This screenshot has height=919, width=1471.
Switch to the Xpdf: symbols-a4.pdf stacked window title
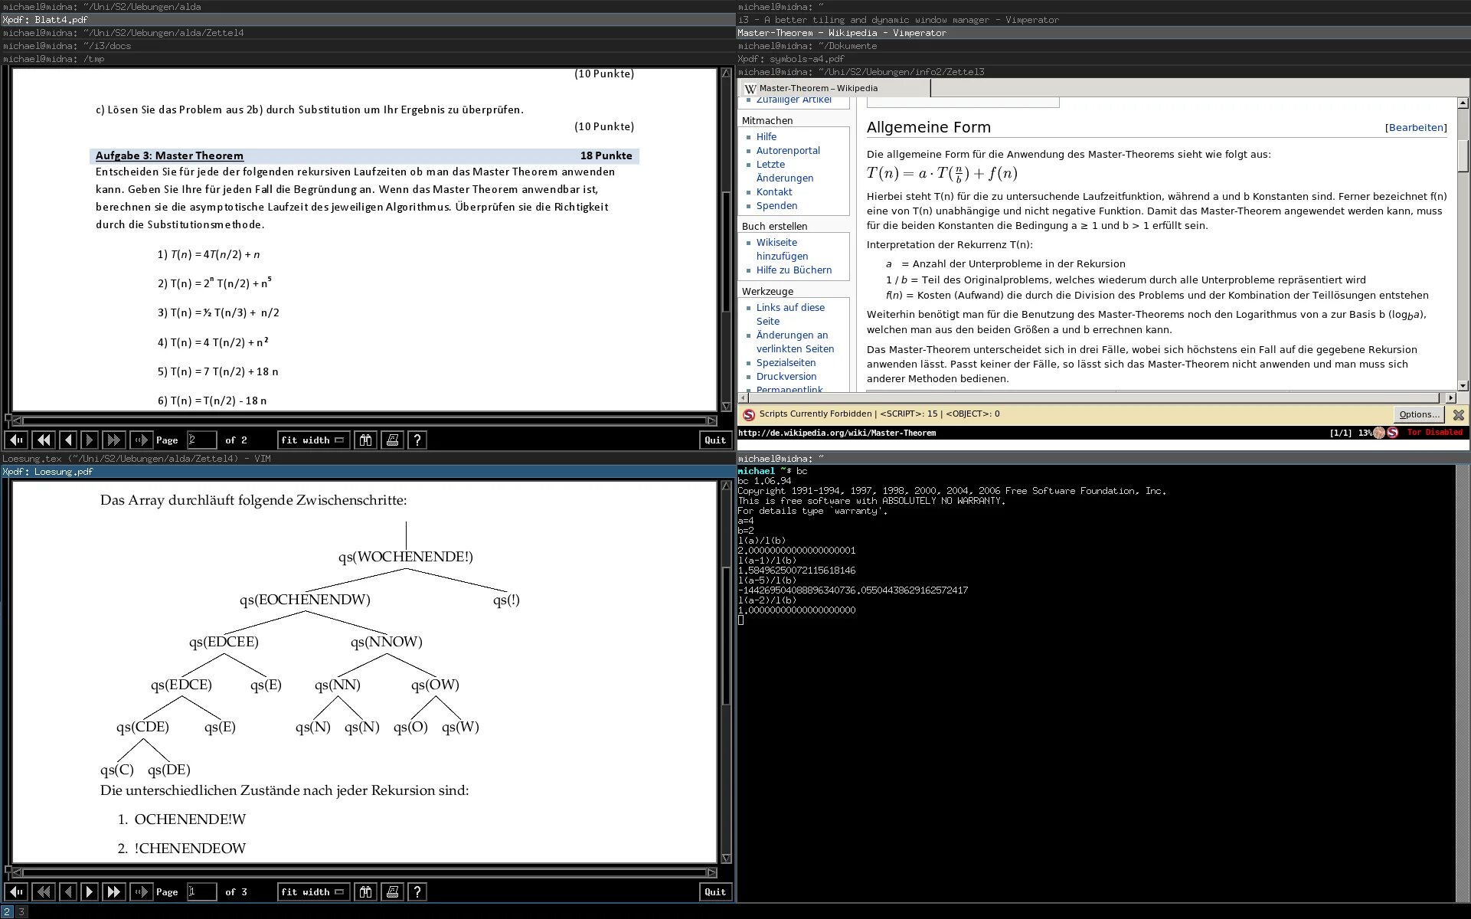(791, 59)
